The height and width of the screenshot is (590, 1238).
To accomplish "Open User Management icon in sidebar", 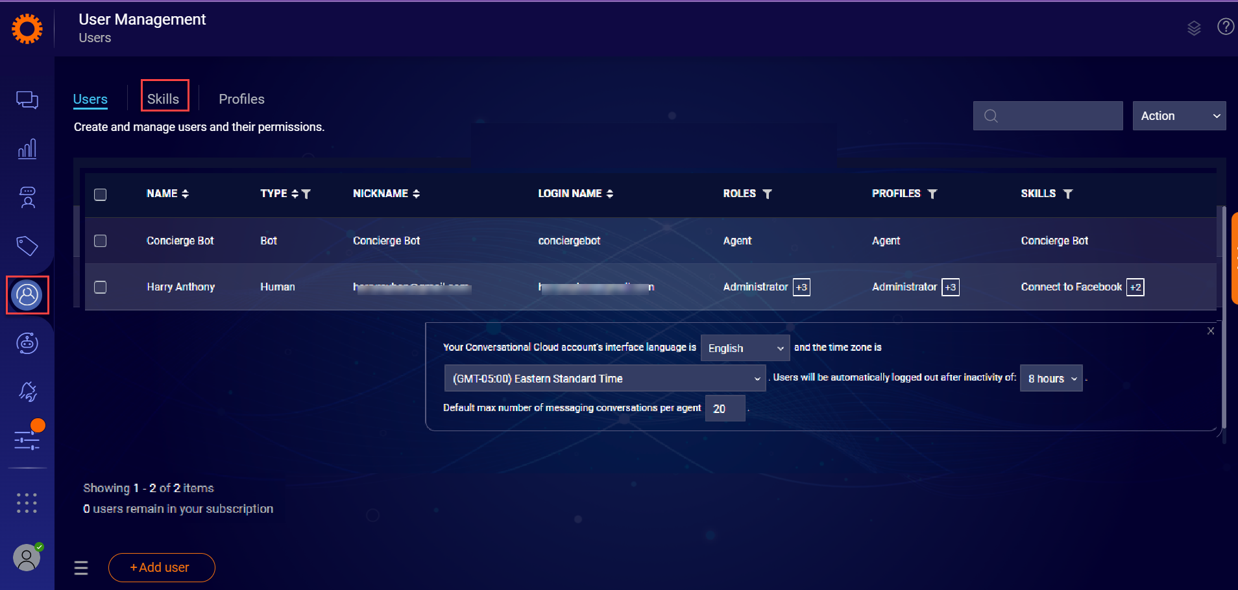I will [27, 295].
